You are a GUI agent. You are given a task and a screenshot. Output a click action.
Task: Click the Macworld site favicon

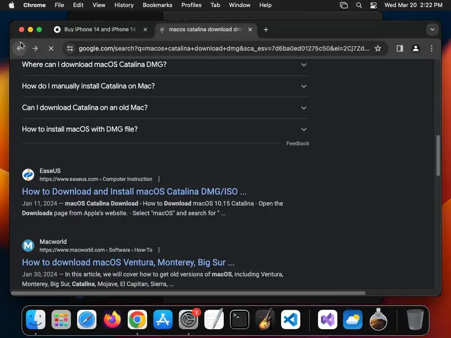28,246
